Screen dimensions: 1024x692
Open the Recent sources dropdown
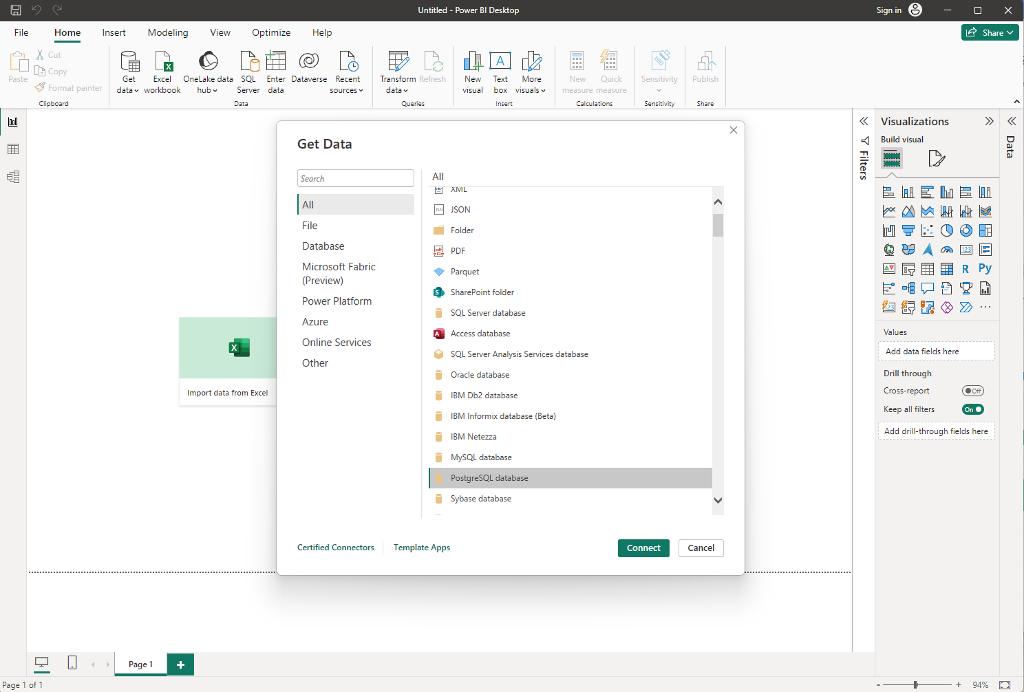[x=361, y=91]
